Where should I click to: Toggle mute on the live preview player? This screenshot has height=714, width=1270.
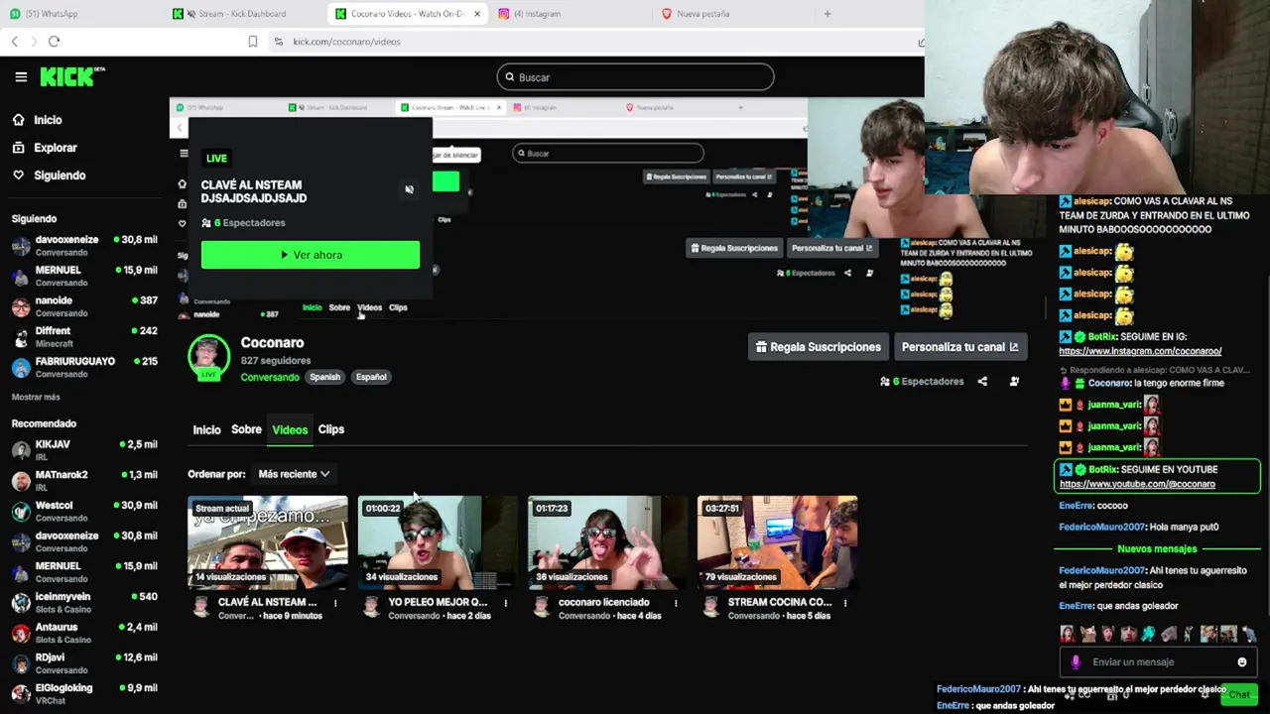[409, 189]
